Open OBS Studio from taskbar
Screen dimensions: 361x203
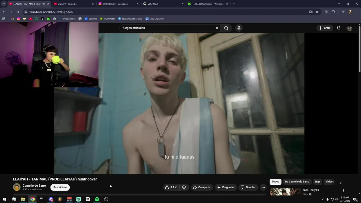[106, 199]
